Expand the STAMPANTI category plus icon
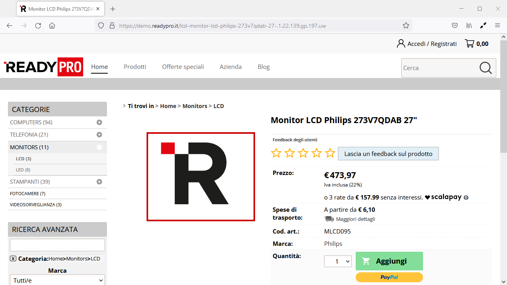This screenshot has width=507, height=285. (99, 182)
